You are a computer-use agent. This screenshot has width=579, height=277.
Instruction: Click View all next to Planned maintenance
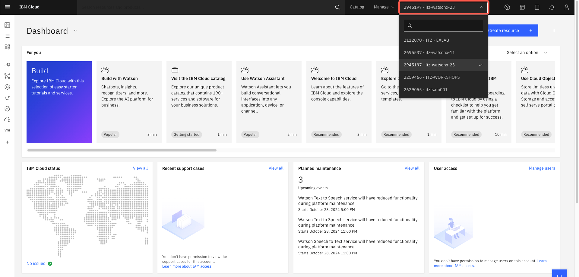412,168
